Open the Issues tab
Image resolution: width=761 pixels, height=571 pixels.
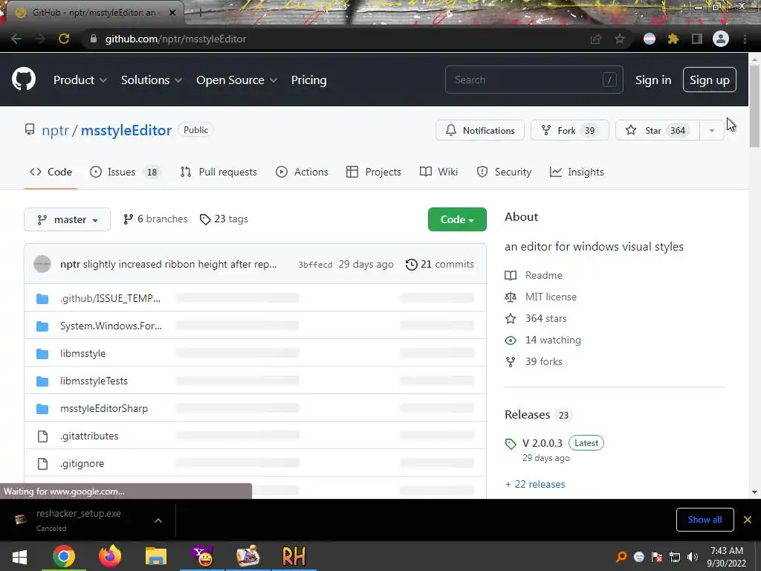point(125,172)
